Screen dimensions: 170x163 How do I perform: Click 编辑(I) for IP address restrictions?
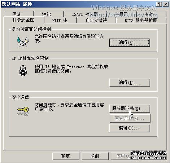pyautogui.click(x=130, y=83)
